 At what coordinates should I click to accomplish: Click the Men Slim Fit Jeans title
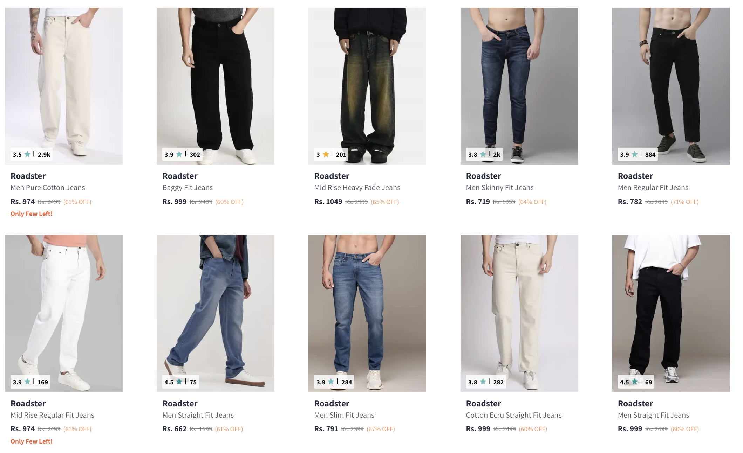(x=344, y=415)
